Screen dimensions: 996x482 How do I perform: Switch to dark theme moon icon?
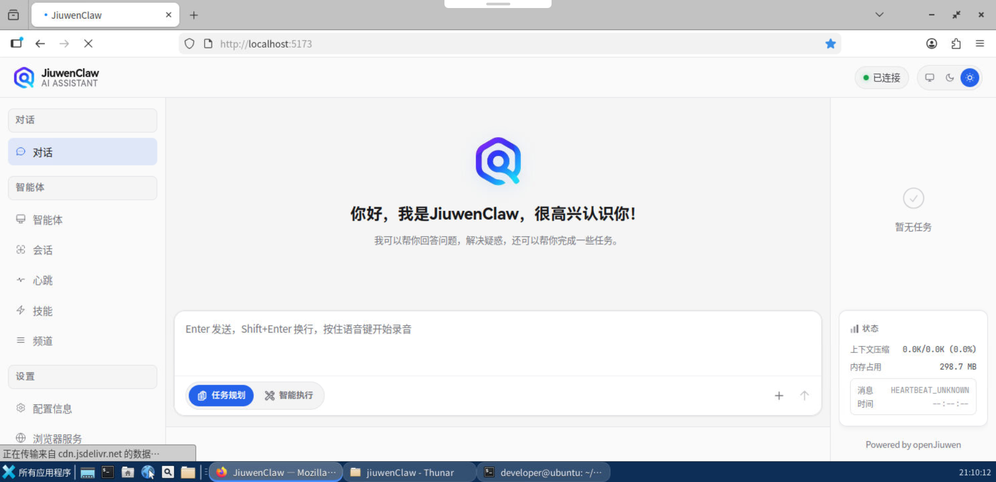click(x=949, y=78)
